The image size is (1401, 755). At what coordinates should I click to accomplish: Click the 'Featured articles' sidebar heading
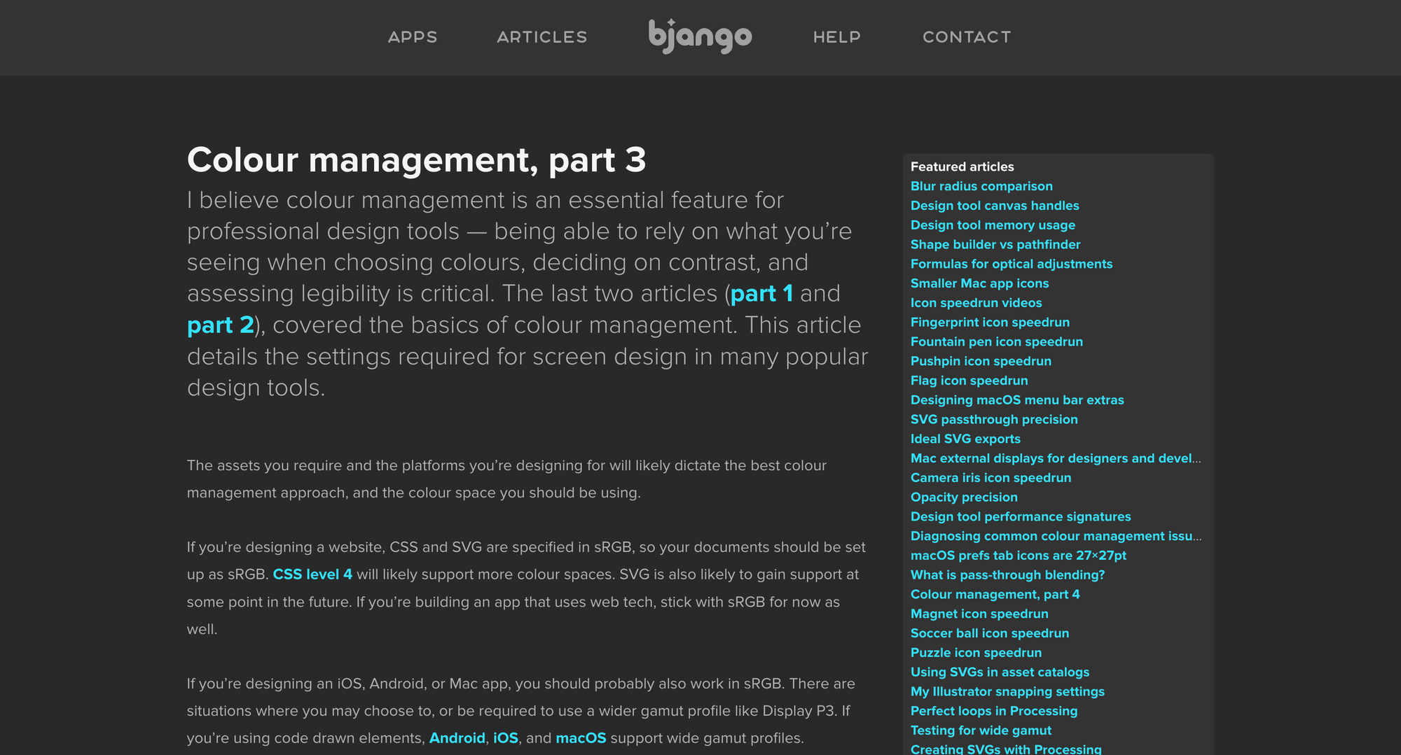click(962, 167)
